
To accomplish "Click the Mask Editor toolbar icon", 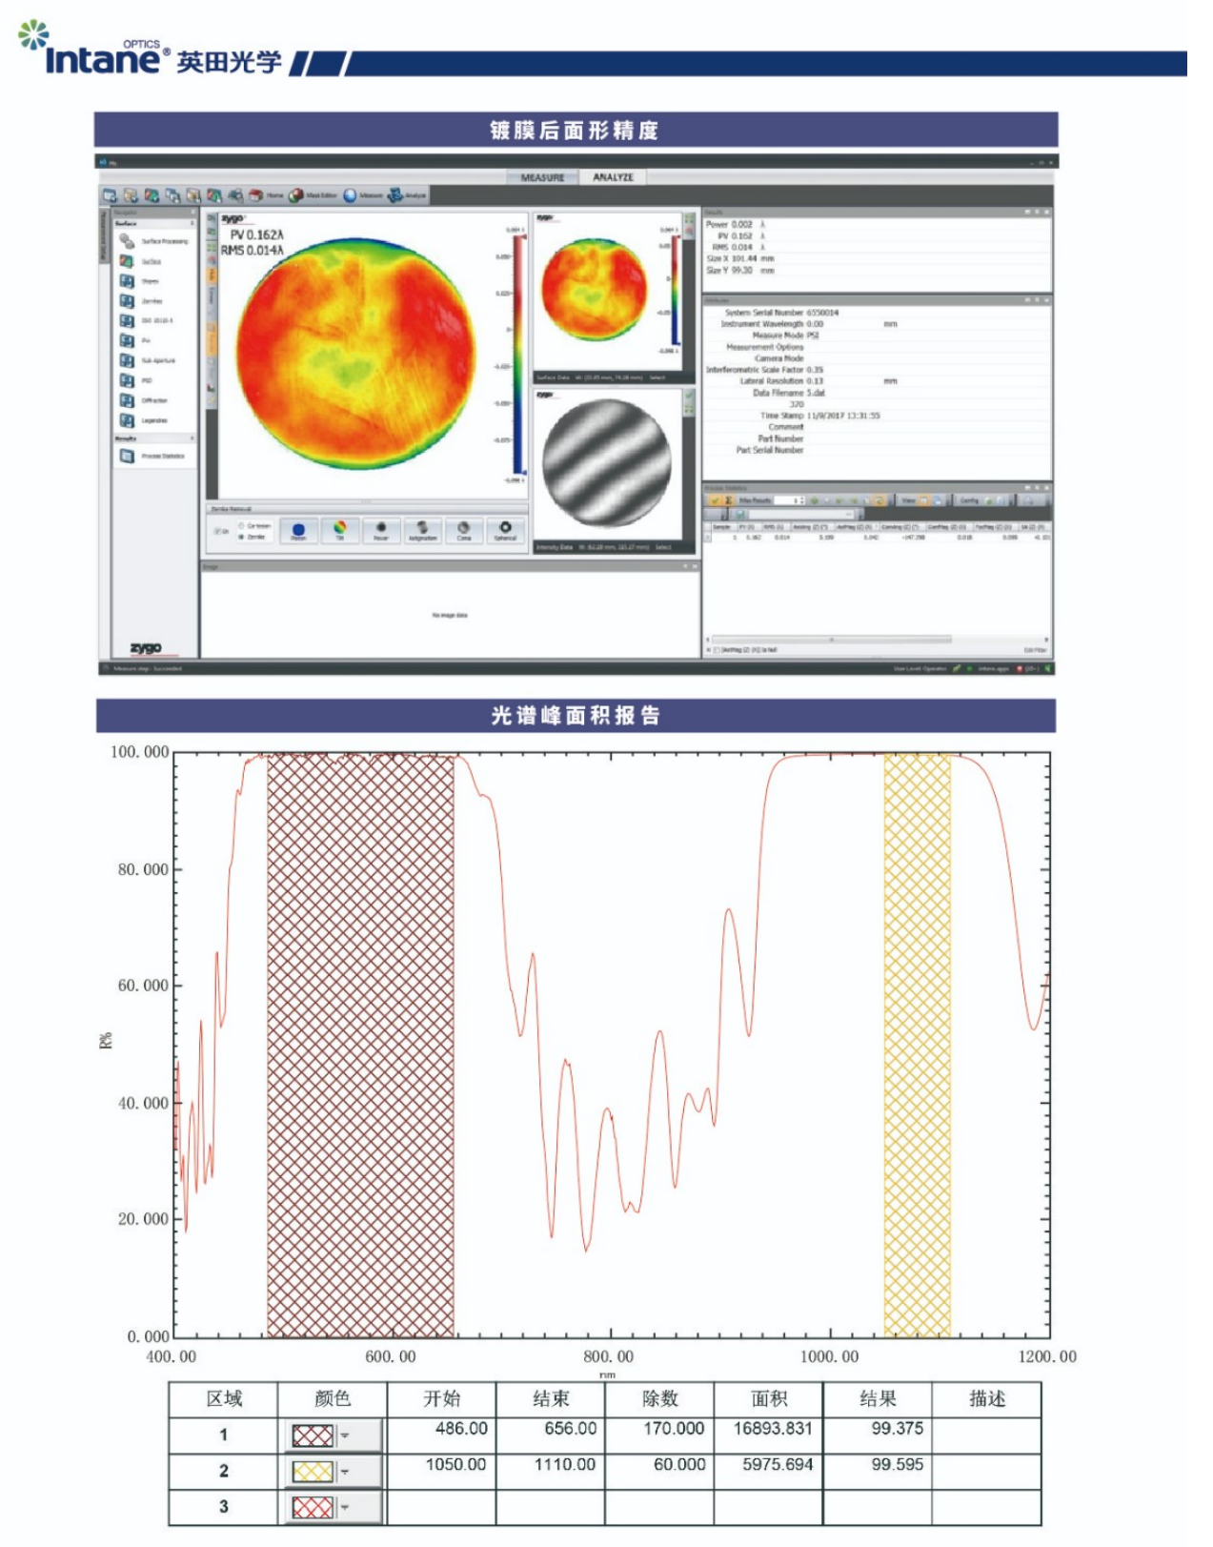I will click(296, 195).
